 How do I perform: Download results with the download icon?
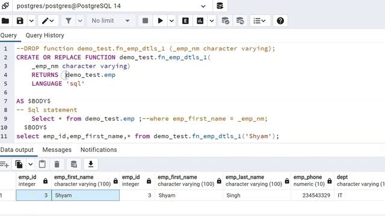tap(91, 164)
